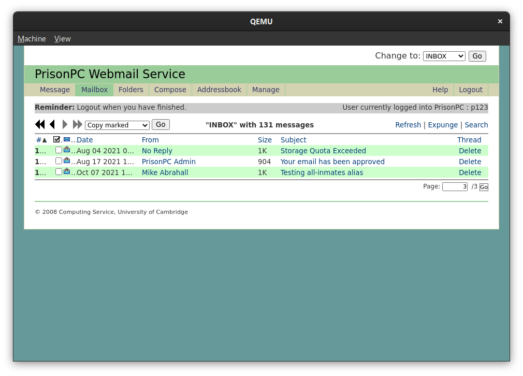
Task: Open the Help page
Action: (440, 90)
